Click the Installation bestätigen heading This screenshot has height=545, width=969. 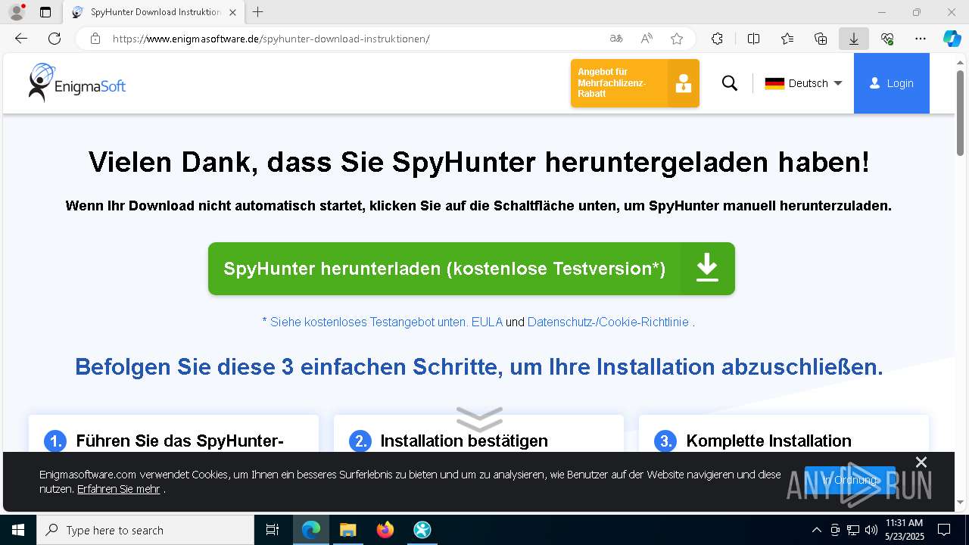point(464,441)
